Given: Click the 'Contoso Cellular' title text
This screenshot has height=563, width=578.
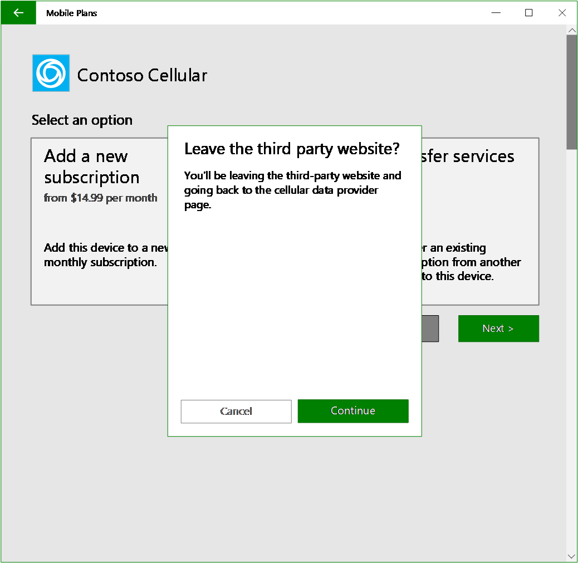Looking at the screenshot, I should 142,75.
